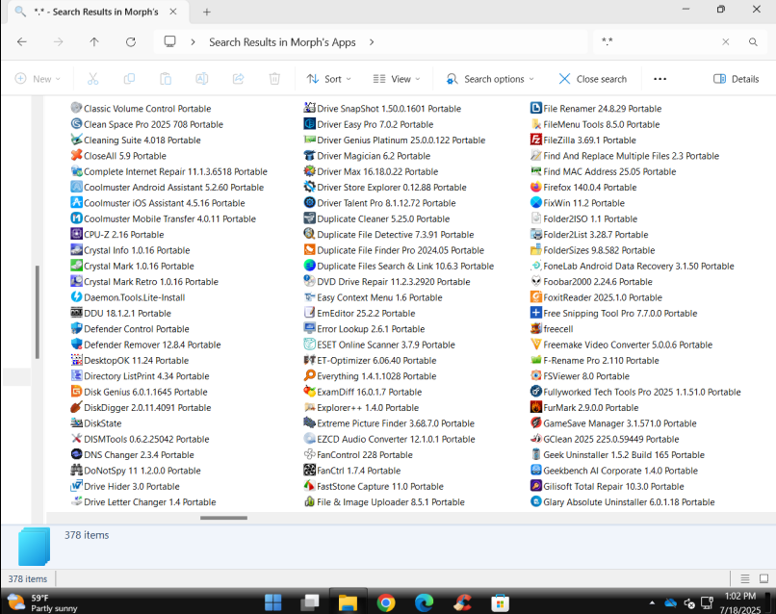
Task: Click the freecell icon
Action: click(x=535, y=328)
